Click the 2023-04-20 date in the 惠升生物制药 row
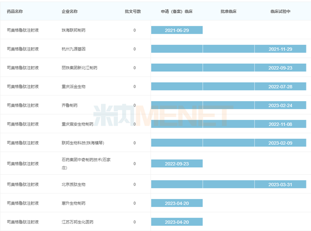The height and width of the screenshot is (231, 311). point(177,203)
